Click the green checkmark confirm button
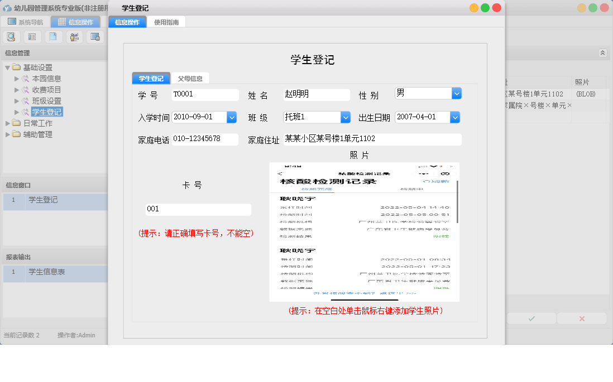This screenshot has height=382, width=613. (x=530, y=318)
